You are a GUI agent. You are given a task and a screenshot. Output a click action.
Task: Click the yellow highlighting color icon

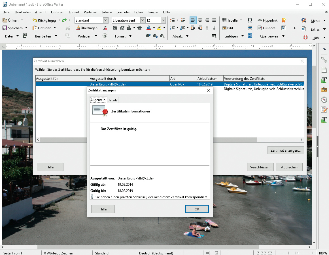[159, 28]
